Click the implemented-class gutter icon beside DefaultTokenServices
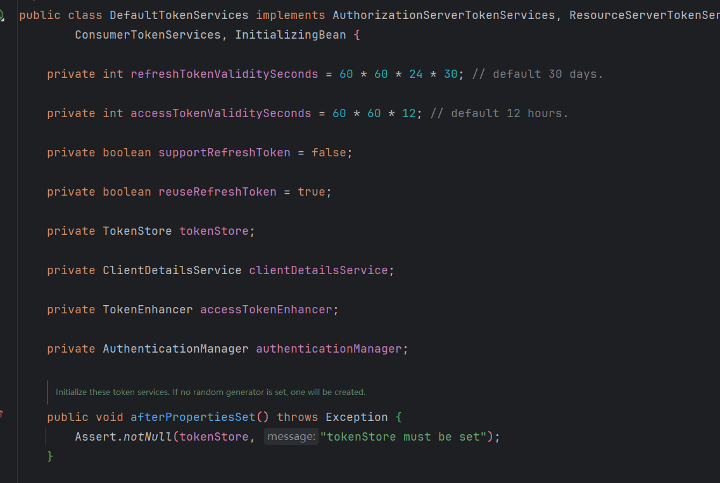 point(2,15)
